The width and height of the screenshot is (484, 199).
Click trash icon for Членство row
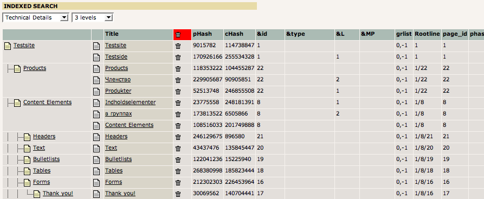point(178,80)
